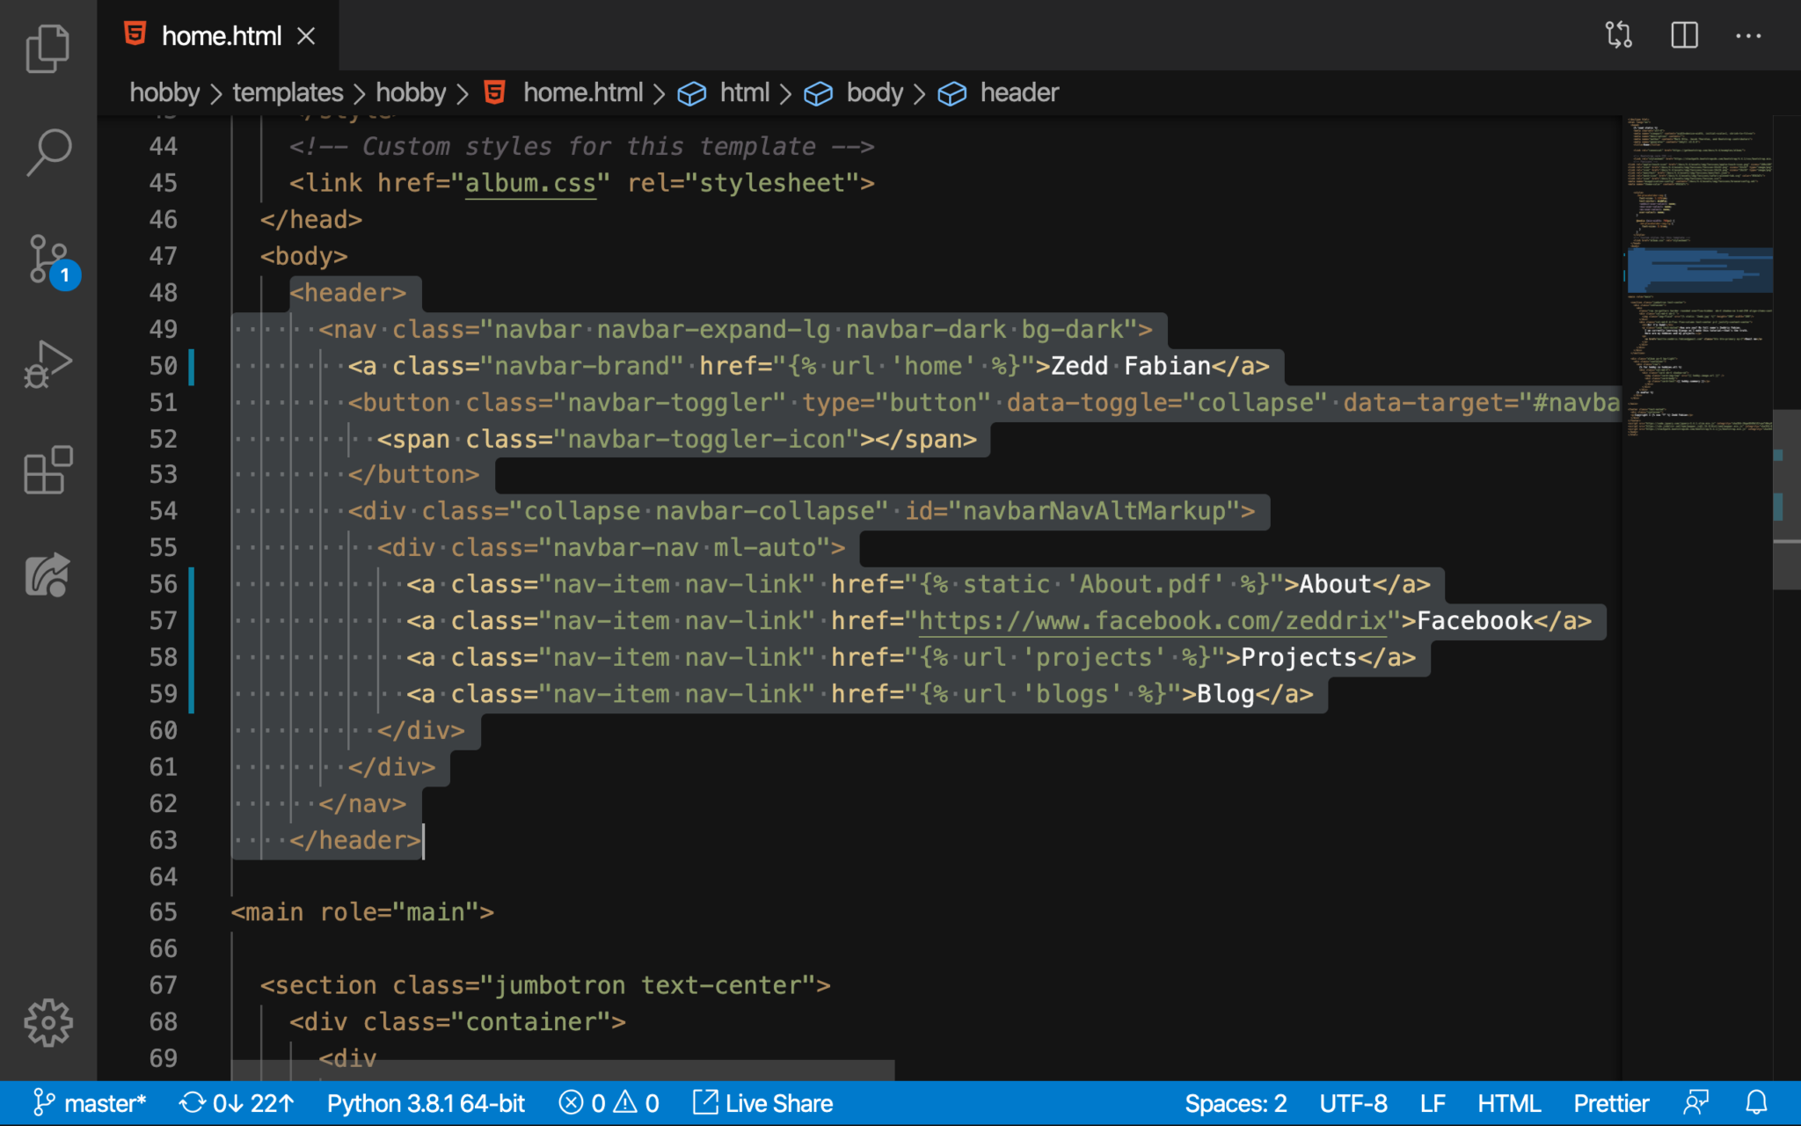Click the Prettier formatter status
Image resolution: width=1801 pixels, height=1126 pixels.
click(x=1611, y=1103)
